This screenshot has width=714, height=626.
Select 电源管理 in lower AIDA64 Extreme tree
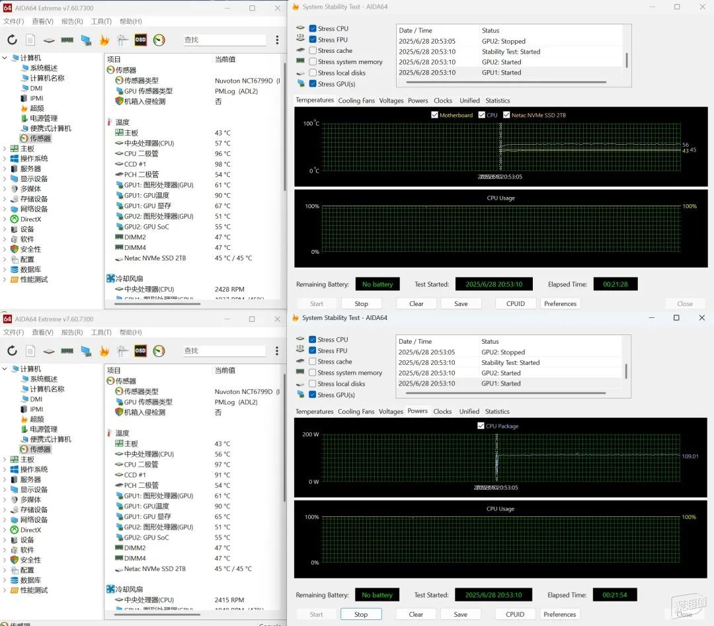pyautogui.click(x=44, y=429)
